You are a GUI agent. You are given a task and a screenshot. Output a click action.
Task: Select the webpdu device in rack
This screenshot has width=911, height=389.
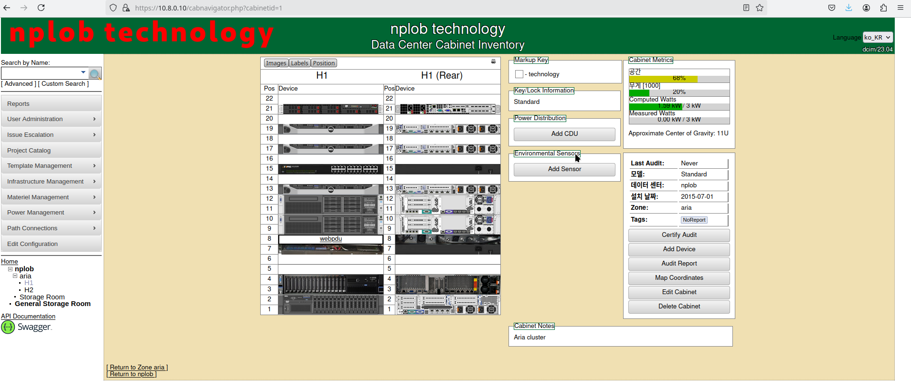click(x=331, y=239)
